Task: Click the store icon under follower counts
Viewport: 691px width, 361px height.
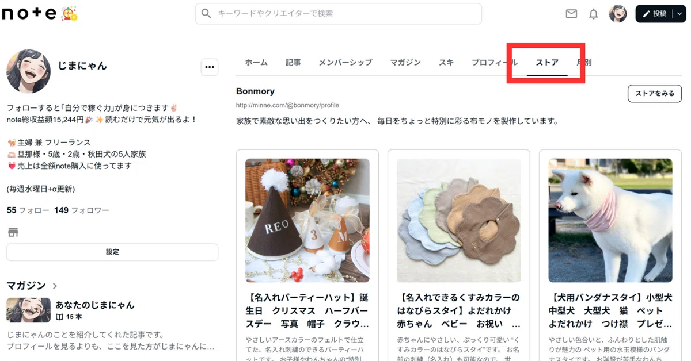Action: (13, 232)
